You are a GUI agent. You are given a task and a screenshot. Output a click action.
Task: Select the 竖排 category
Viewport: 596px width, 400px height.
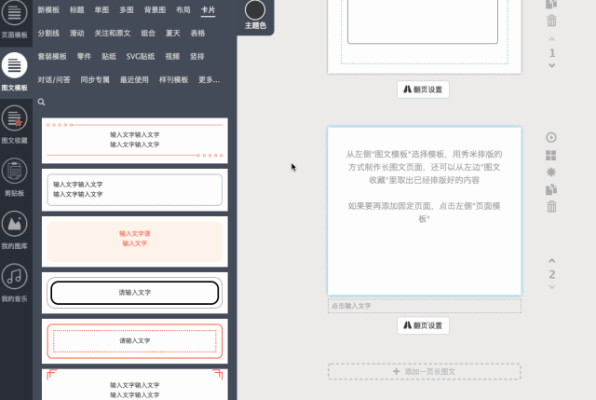click(x=196, y=56)
